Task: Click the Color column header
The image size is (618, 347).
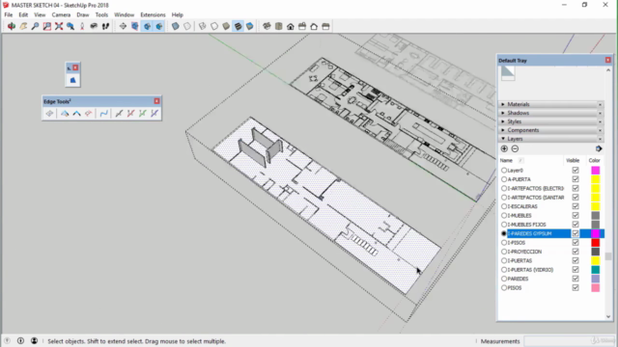Action: pos(595,160)
